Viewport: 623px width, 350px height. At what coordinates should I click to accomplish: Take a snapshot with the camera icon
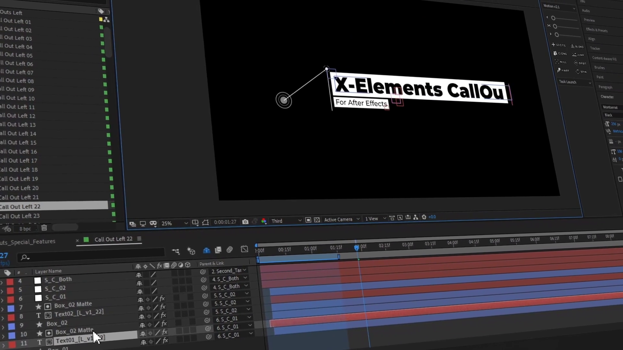(x=245, y=222)
